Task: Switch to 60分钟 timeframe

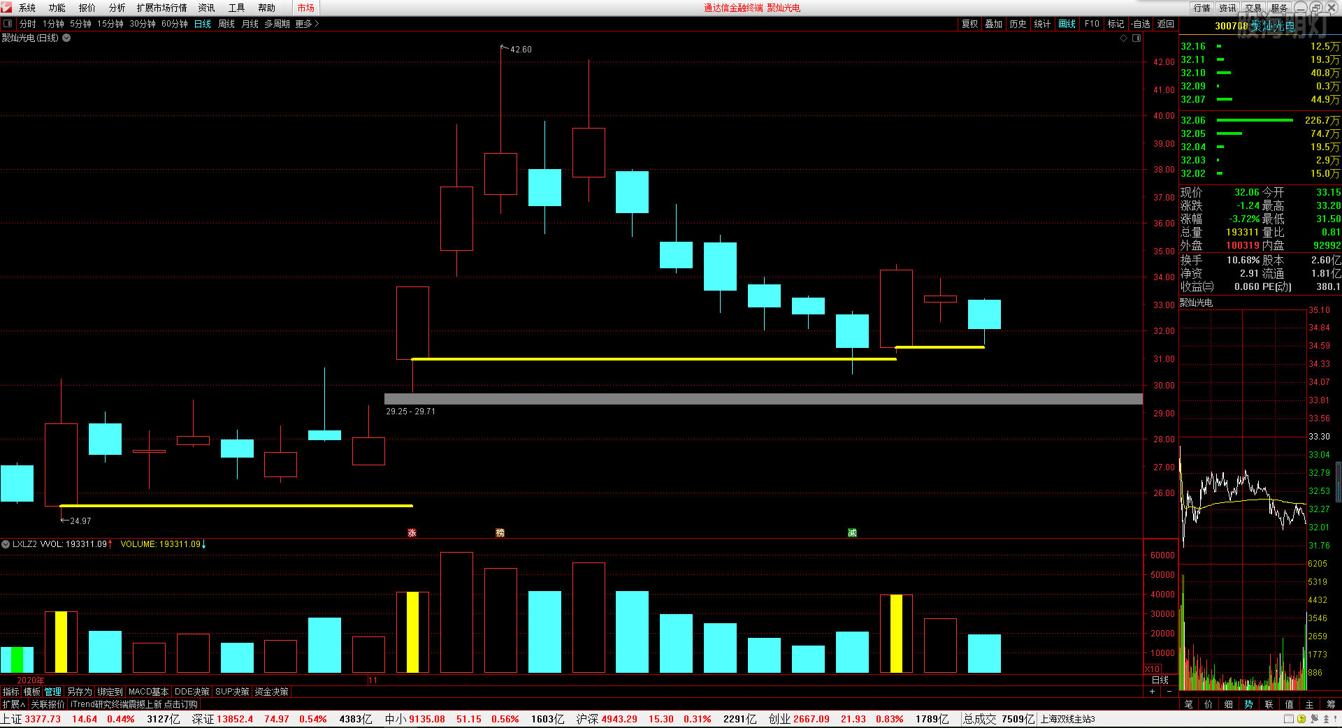Action: pos(175,24)
